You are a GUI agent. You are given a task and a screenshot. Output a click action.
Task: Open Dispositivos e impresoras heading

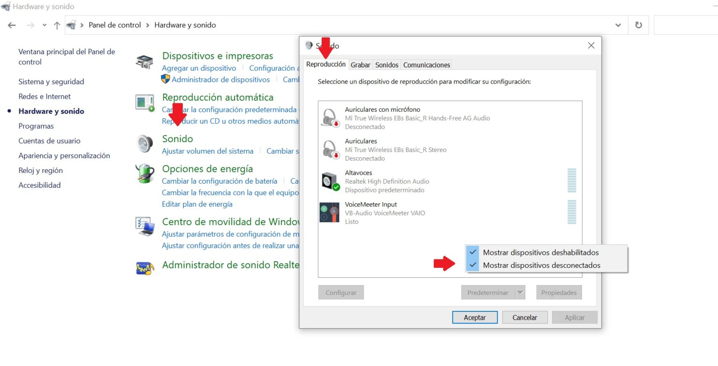coord(218,56)
